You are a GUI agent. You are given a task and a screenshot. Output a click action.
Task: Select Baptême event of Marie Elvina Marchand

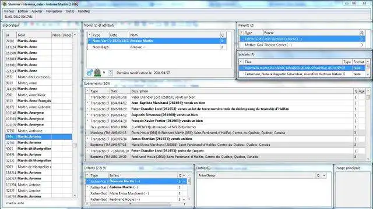pos(226,145)
